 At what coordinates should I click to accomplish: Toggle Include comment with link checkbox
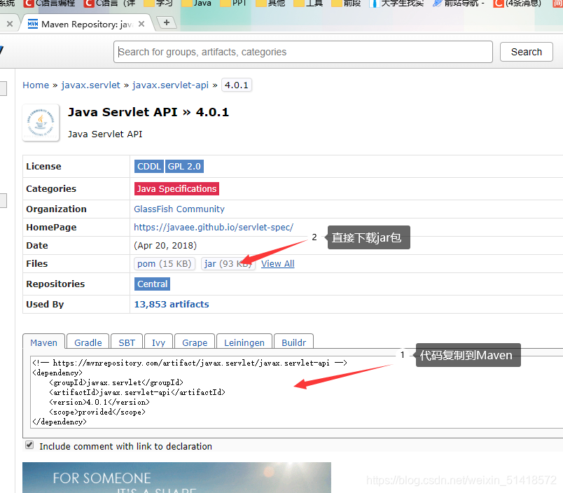tap(29, 445)
